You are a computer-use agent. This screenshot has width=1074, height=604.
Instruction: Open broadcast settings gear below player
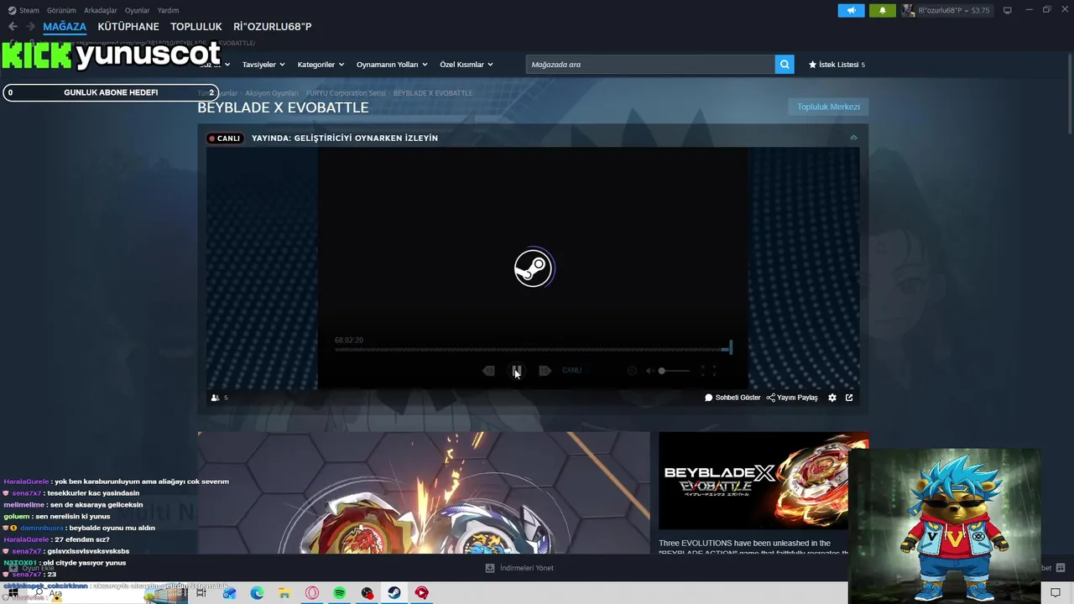click(x=832, y=398)
